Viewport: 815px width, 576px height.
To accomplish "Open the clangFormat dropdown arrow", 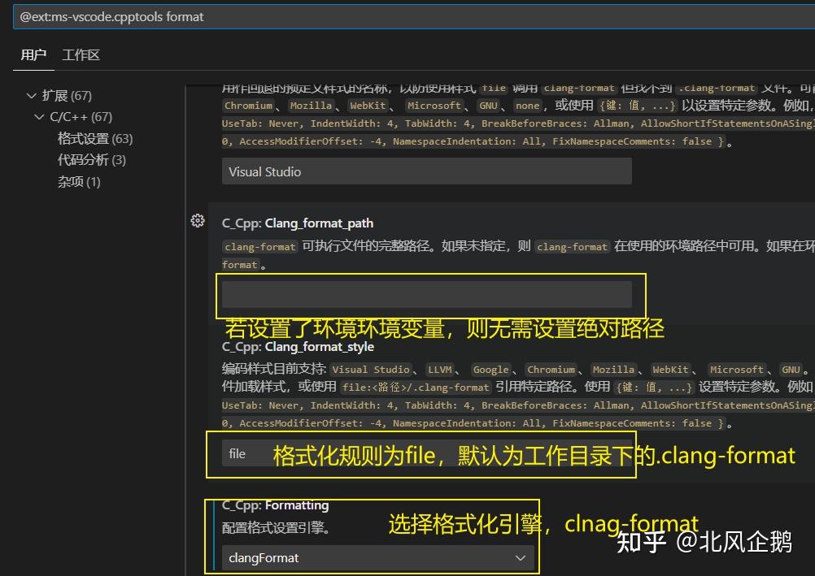I will pos(521,557).
